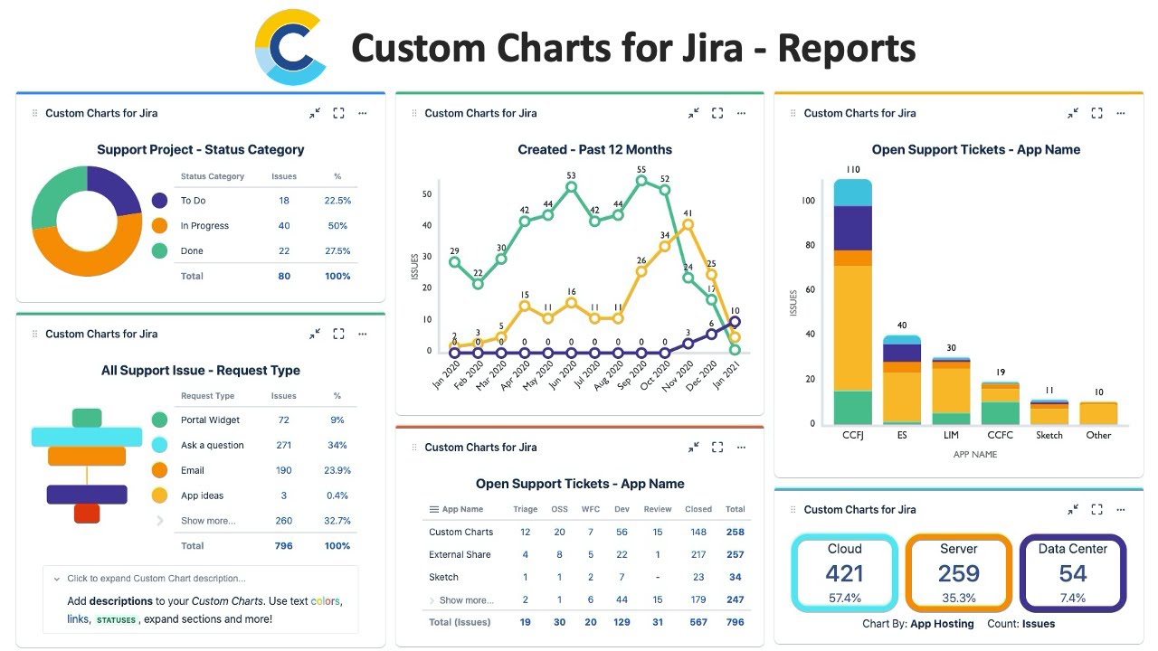Open more options on App Name table gadget
The image size is (1158, 651).
pos(742,447)
